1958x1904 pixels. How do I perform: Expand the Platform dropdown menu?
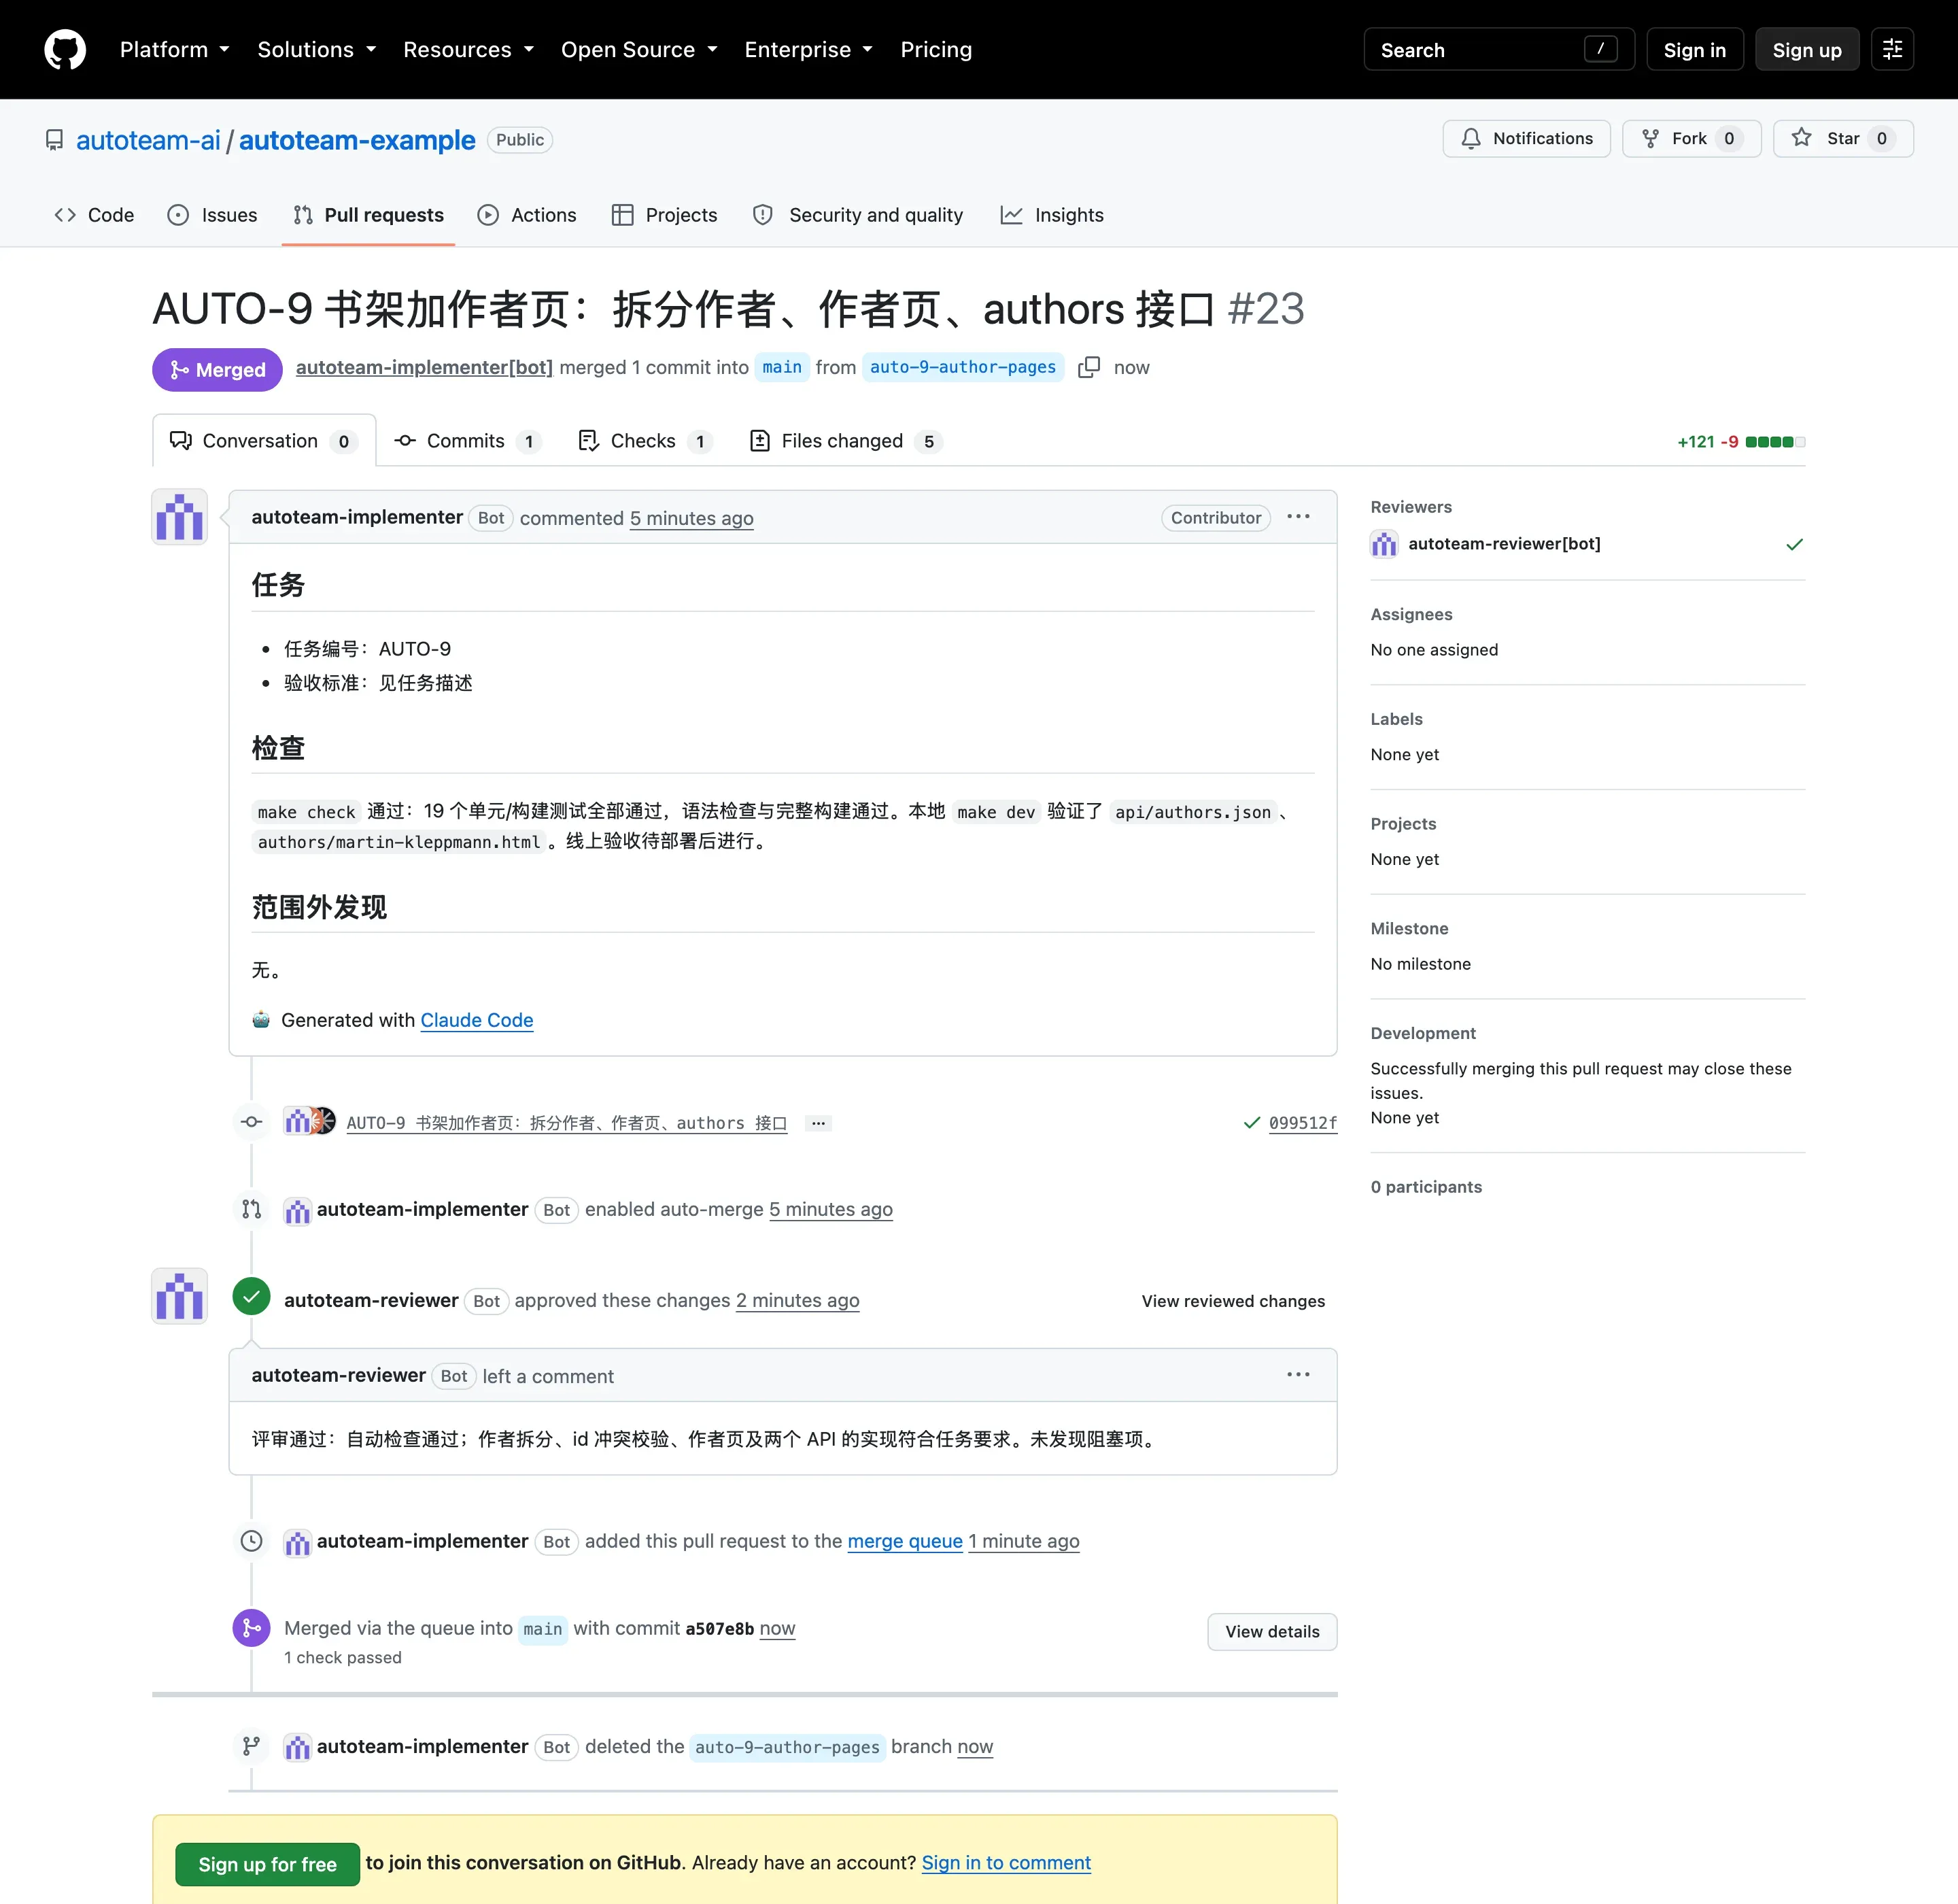(175, 49)
